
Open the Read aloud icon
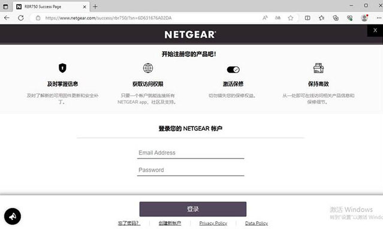pyautogui.click(x=265, y=18)
